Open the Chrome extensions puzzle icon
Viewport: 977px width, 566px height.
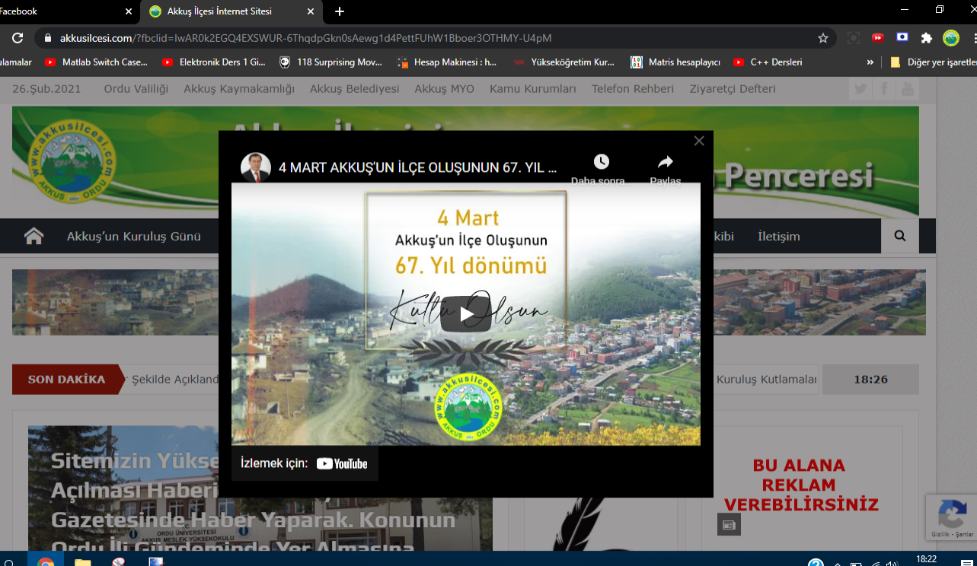[x=926, y=38]
